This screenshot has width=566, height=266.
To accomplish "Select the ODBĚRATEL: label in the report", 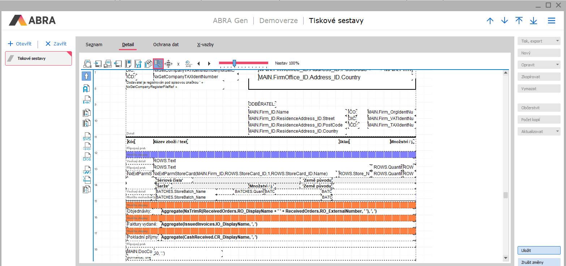I will point(262,104).
